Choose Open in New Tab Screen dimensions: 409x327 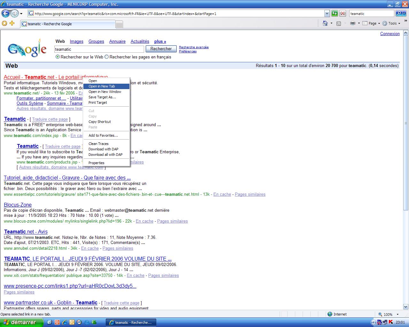[x=106, y=86]
